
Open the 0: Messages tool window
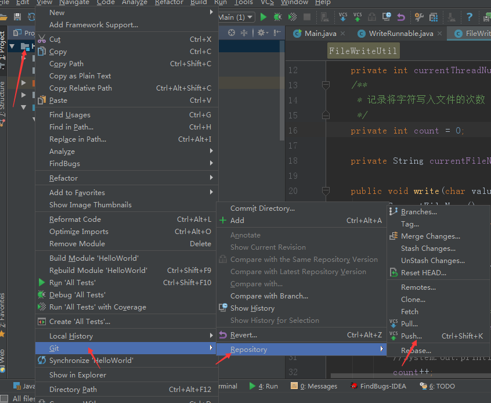coord(314,386)
